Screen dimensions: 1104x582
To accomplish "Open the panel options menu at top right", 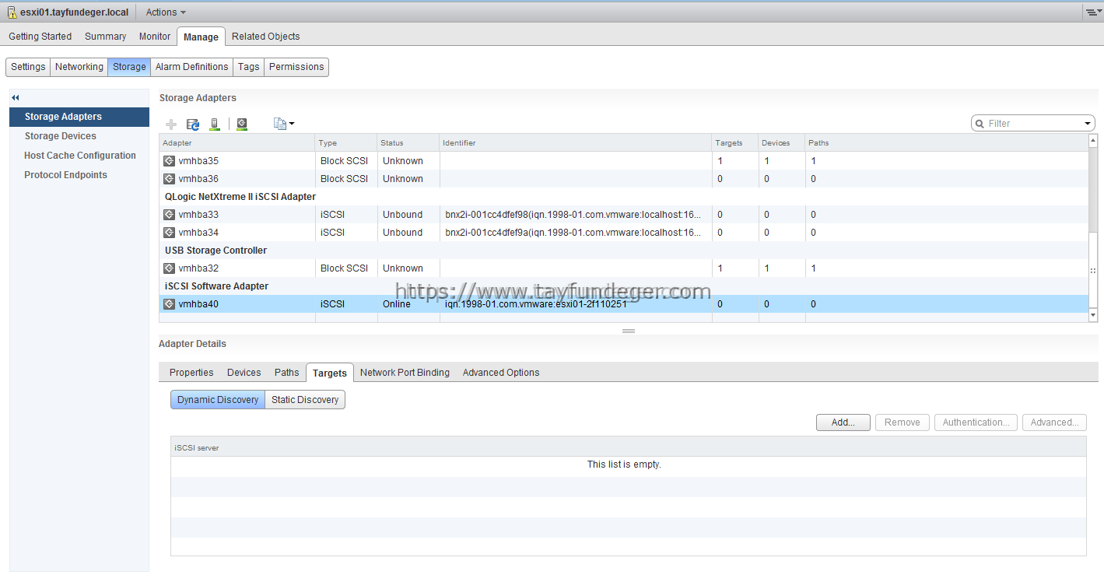I will pyautogui.click(x=1093, y=12).
